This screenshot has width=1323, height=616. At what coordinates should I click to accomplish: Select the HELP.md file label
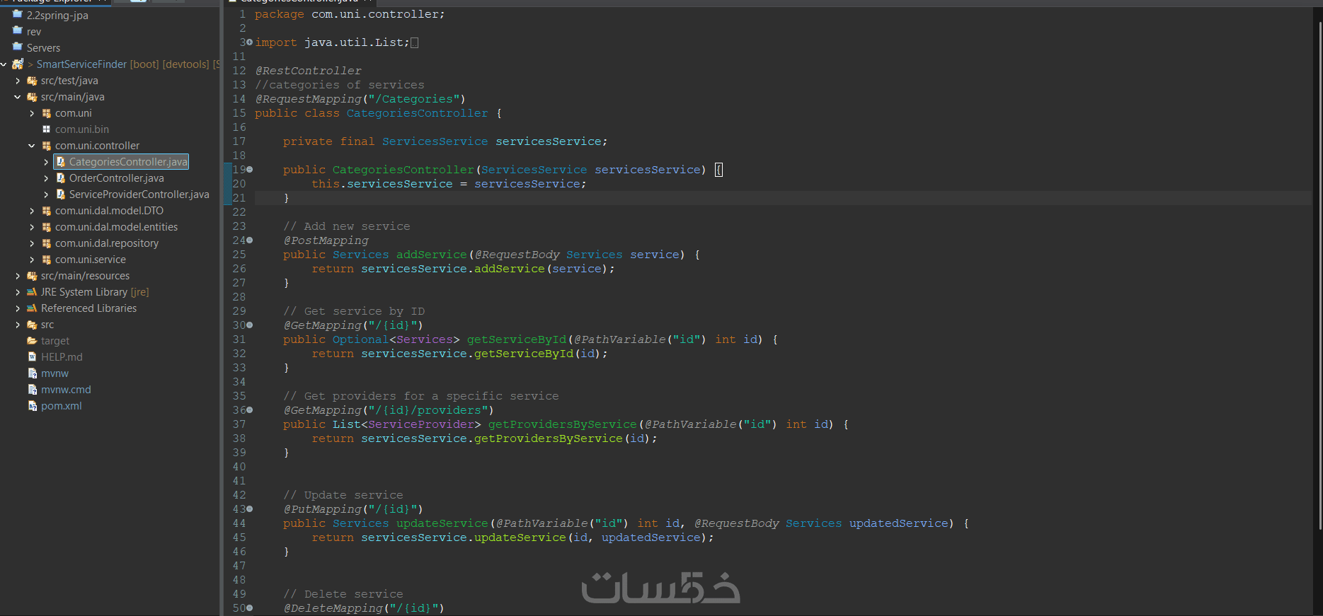point(62,357)
